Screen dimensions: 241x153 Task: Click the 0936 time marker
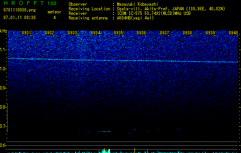141,33
